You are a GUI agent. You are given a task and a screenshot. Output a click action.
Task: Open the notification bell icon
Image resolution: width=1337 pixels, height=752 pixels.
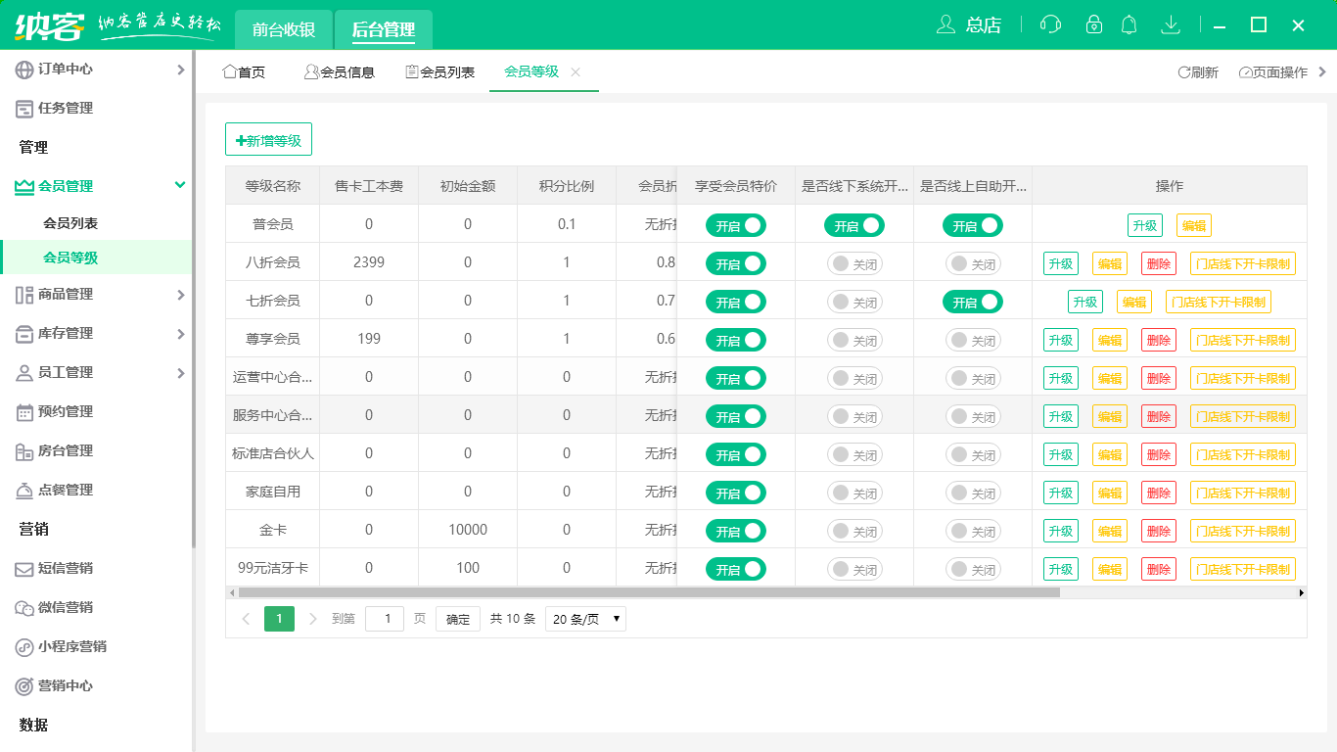point(1130,25)
